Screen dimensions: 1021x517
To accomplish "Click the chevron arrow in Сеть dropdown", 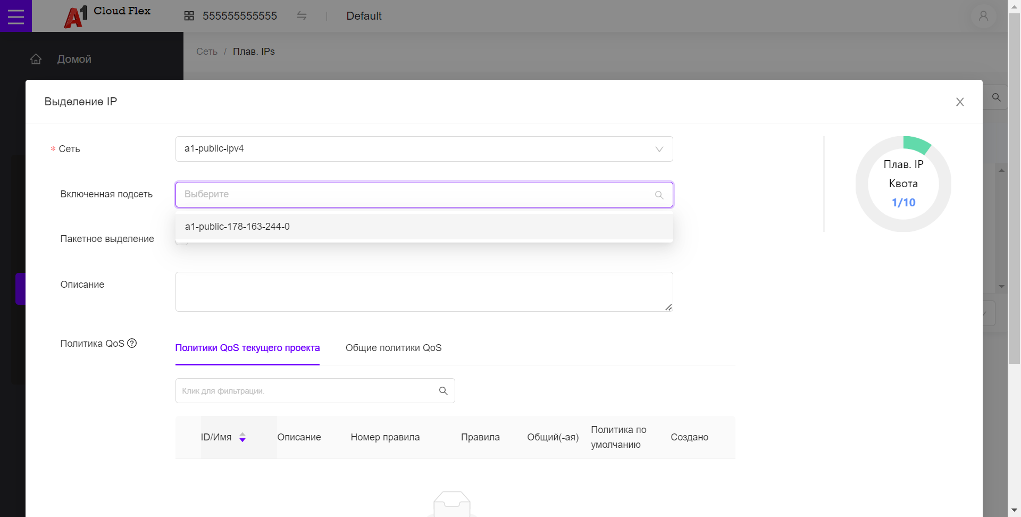I will [659, 149].
